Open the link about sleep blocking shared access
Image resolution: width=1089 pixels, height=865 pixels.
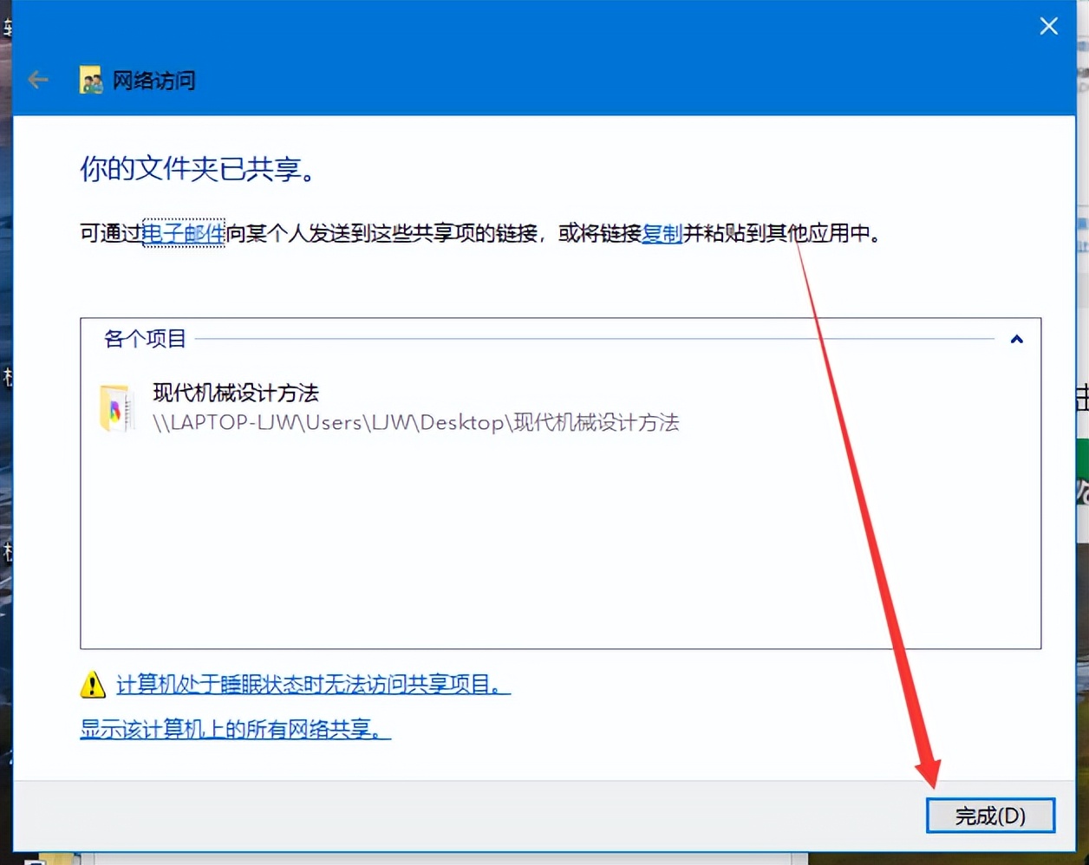coord(312,686)
